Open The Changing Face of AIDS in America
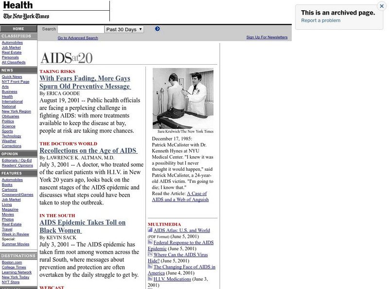This screenshot has height=289, width=389. 181,270
